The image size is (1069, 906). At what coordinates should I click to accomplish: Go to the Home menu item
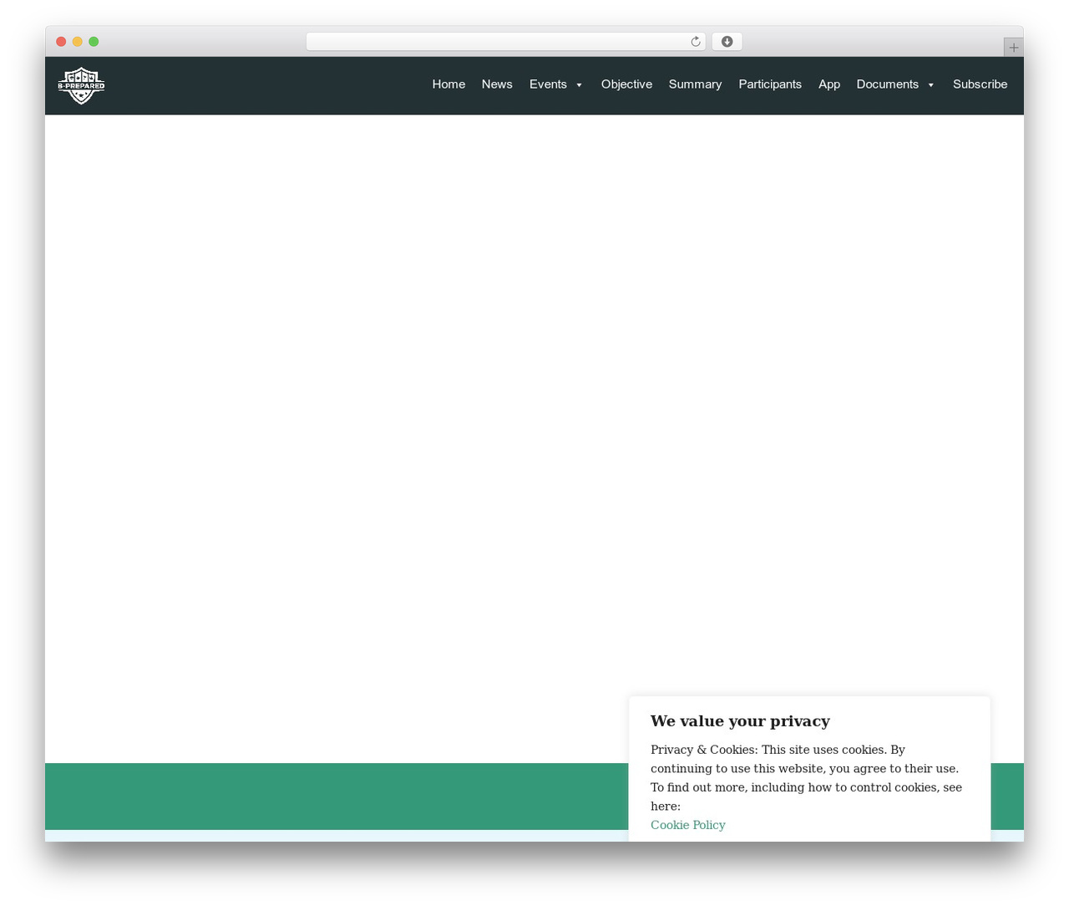coord(448,84)
